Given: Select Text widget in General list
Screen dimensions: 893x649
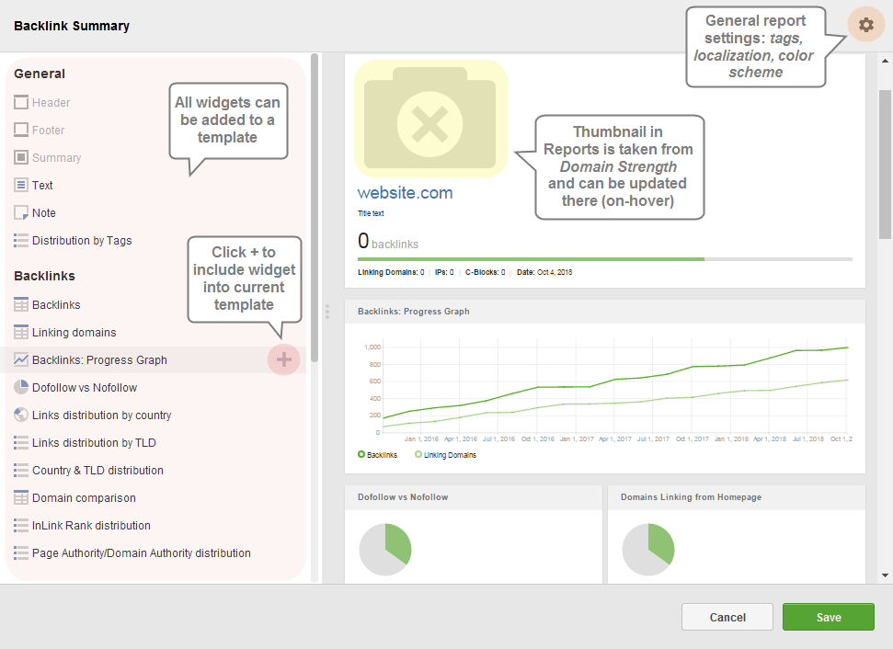Looking at the screenshot, I should pyautogui.click(x=42, y=186).
